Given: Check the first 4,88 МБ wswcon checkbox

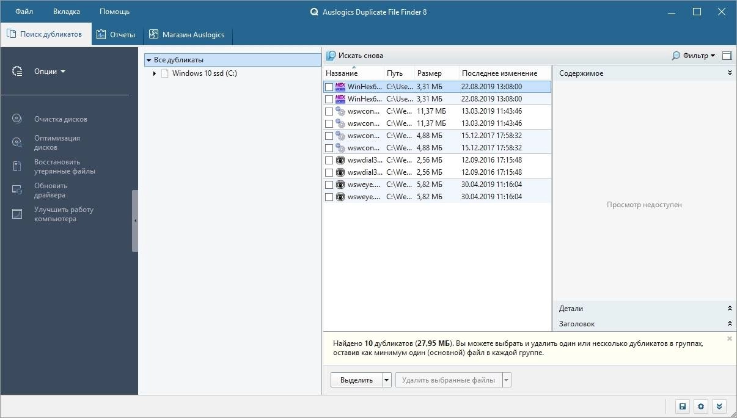Looking at the screenshot, I should (329, 136).
